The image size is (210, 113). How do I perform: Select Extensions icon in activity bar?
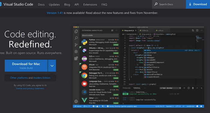(76, 58)
